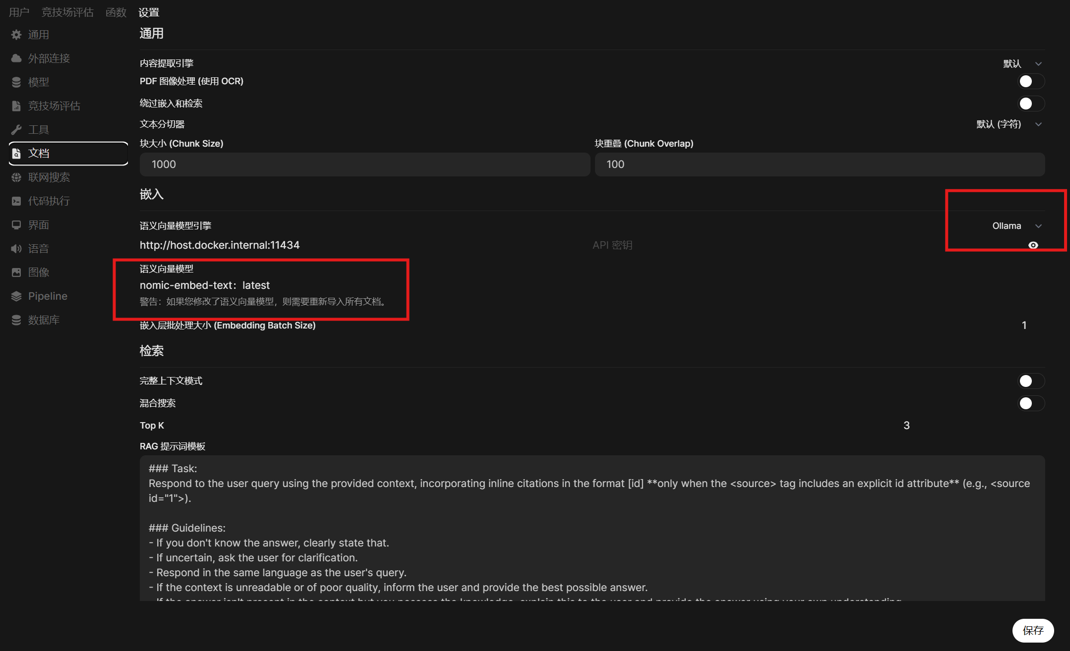
Task: Open the Pipeline sidebar item
Action: pyautogui.click(x=48, y=296)
